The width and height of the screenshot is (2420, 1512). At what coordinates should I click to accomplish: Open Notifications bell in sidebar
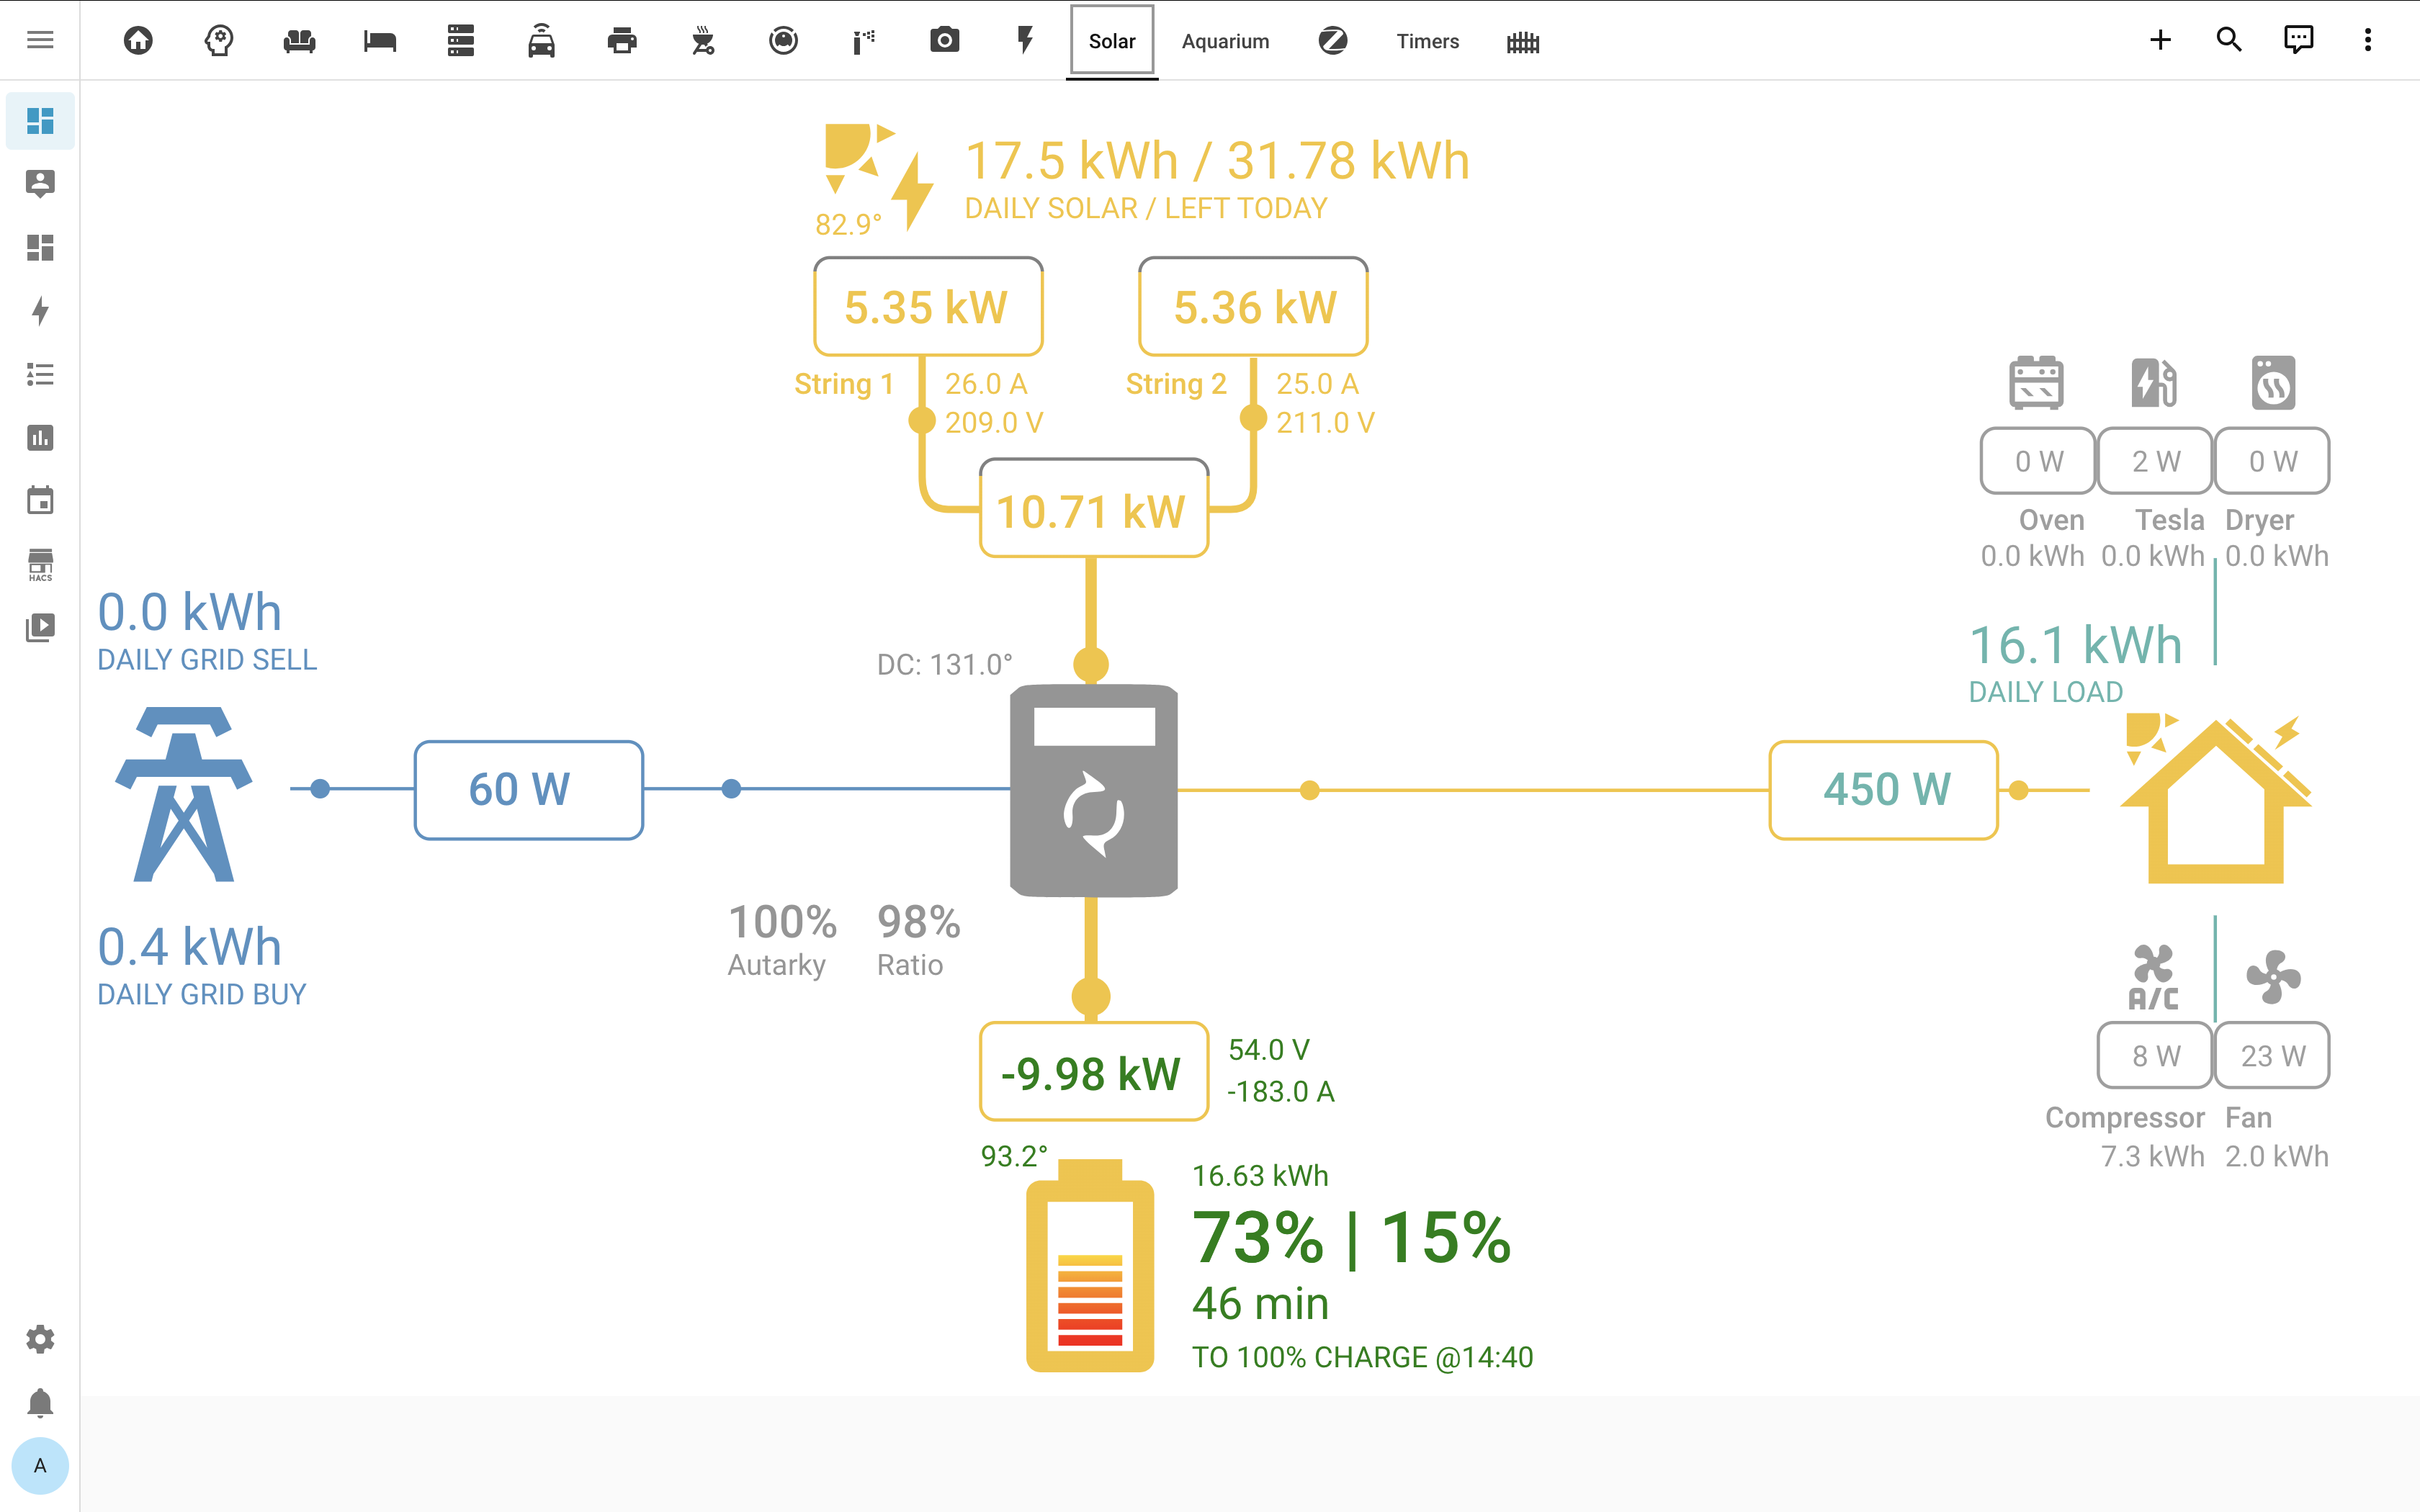point(40,1403)
